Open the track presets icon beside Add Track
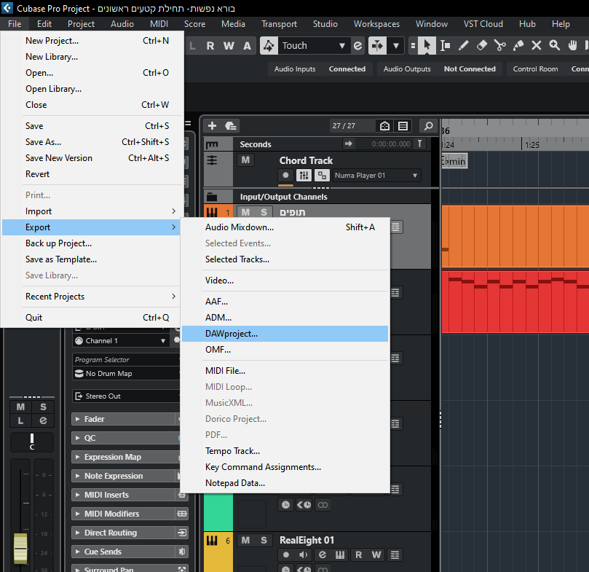Screen dimensions: 589x572 point(230,125)
